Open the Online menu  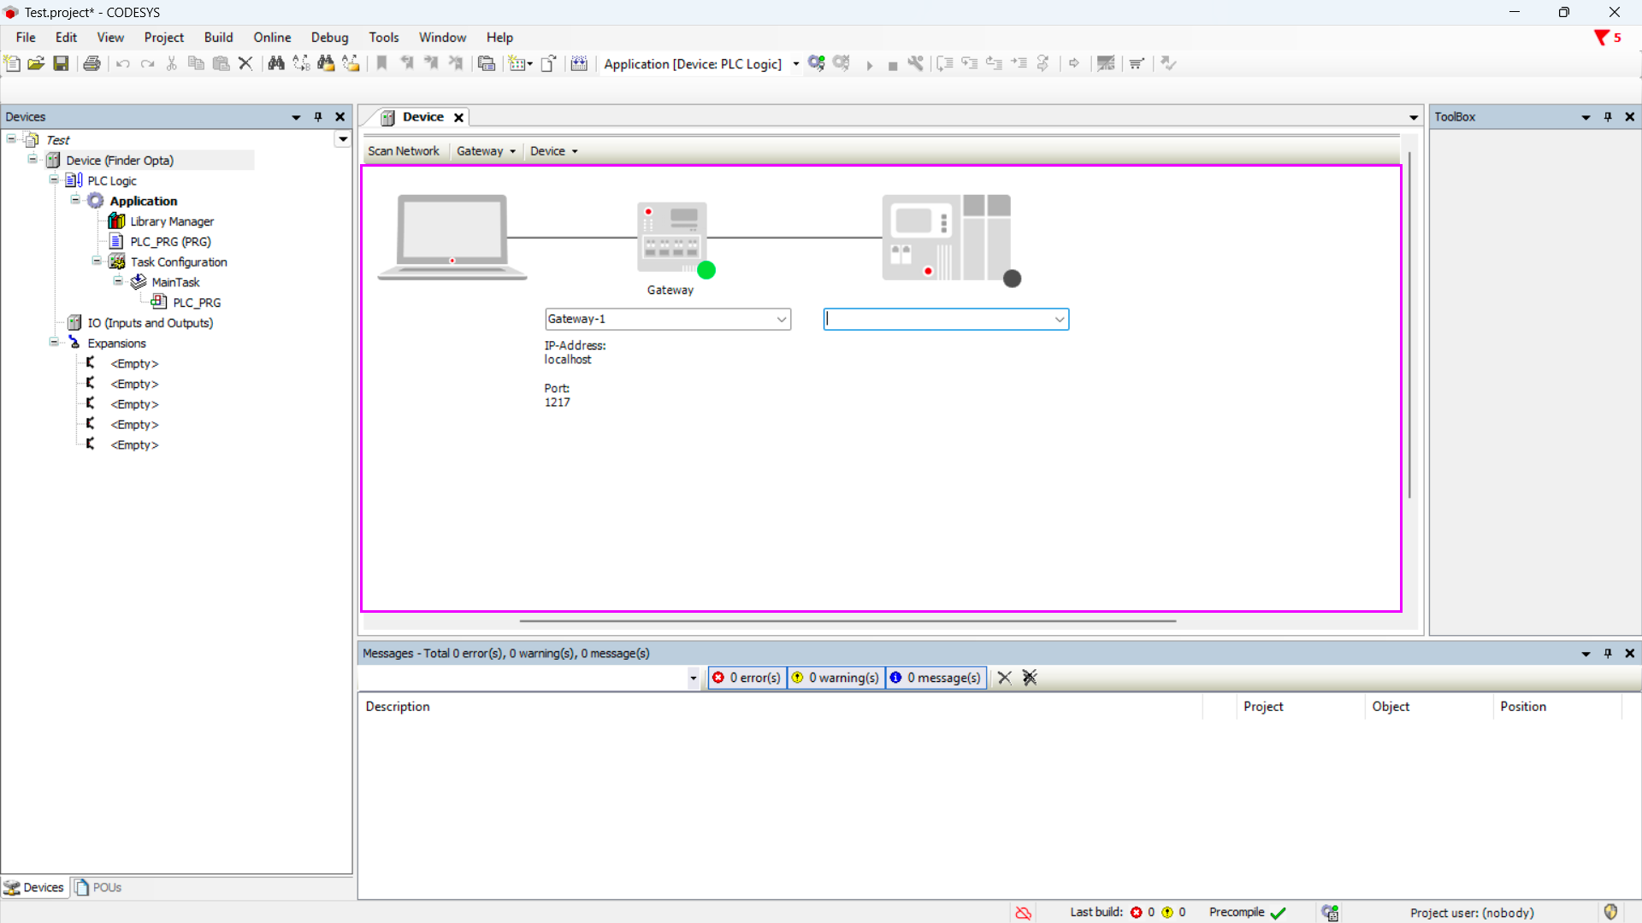[272, 38]
